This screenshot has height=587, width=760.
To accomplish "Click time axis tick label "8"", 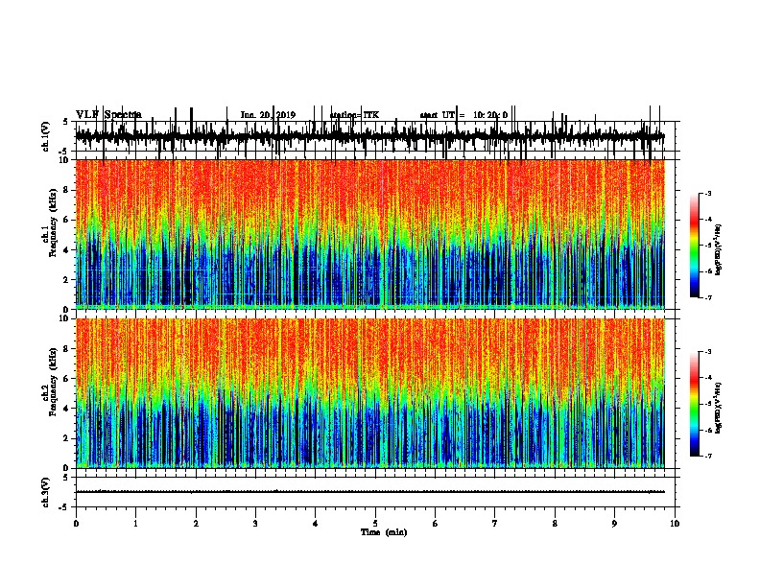I will [x=555, y=524].
